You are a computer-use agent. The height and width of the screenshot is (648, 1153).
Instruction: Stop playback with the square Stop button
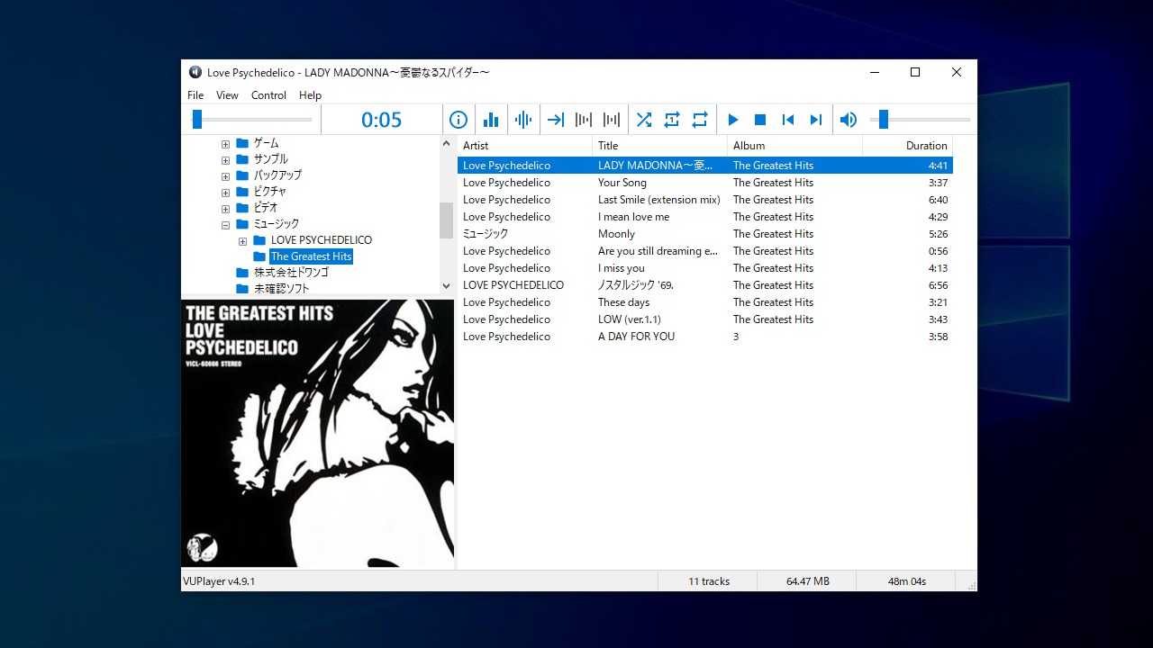(760, 120)
